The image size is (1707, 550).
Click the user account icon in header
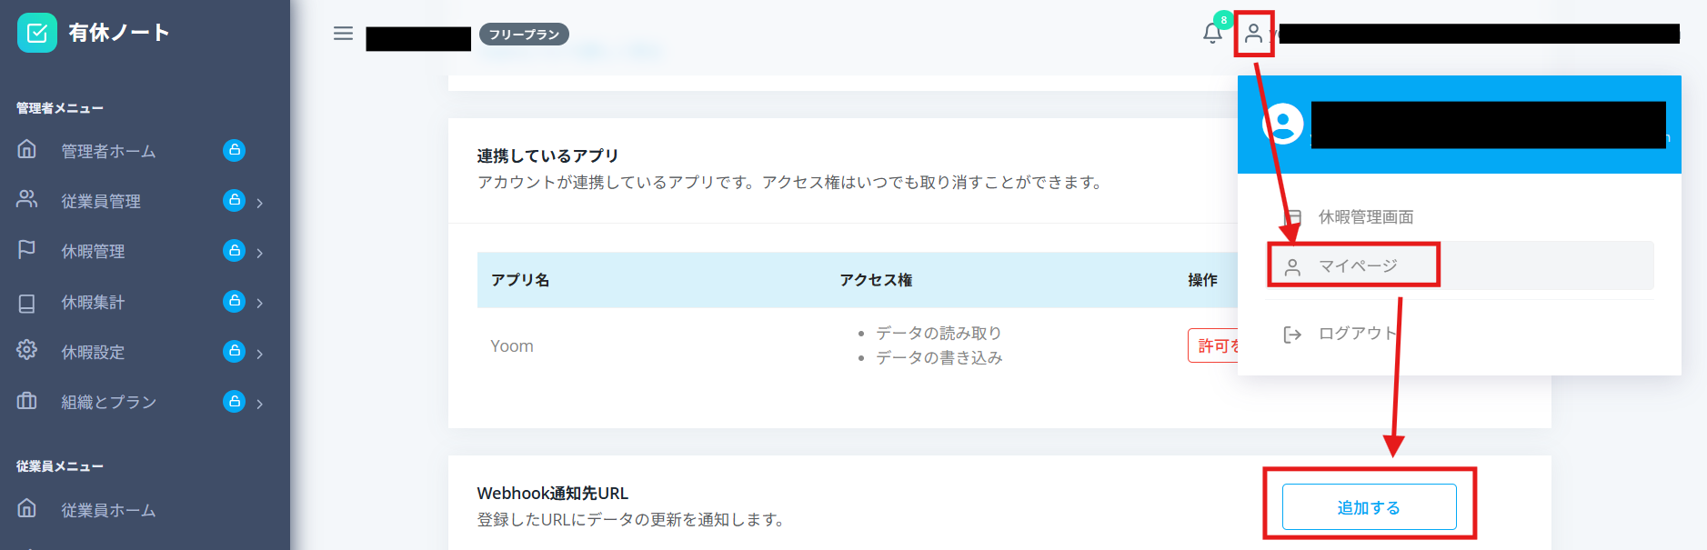1253,34
